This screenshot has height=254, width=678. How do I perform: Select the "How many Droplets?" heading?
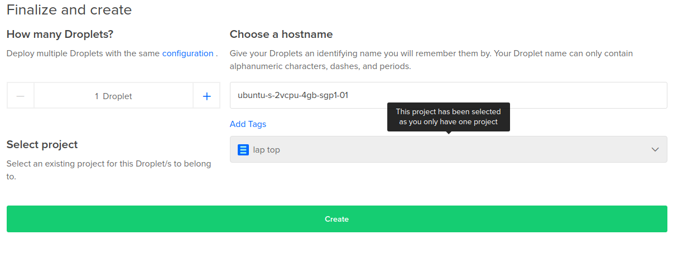tap(60, 35)
